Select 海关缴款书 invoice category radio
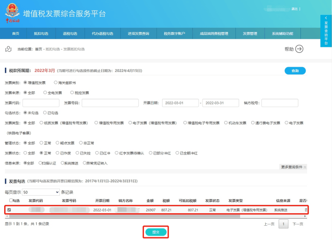Screen dimensions: 332x242 tap(56, 83)
